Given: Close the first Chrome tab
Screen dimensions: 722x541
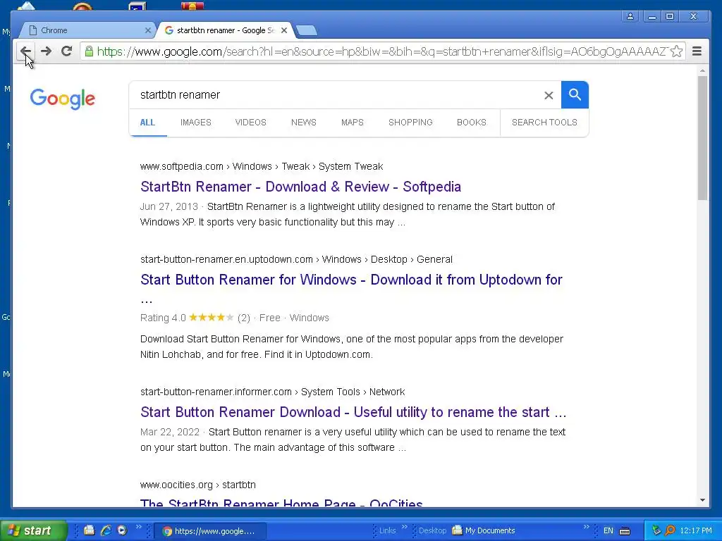Looking at the screenshot, I should (x=148, y=30).
